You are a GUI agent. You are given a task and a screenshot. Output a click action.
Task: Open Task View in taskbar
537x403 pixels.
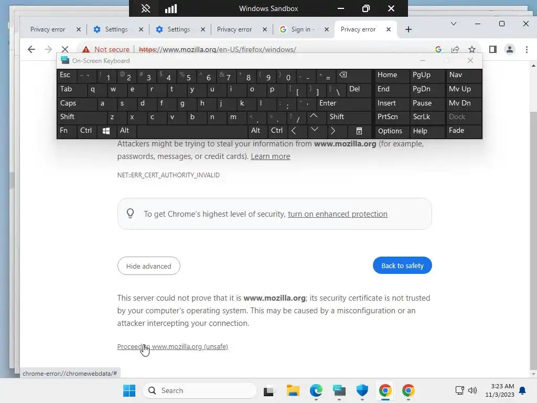[x=269, y=390]
